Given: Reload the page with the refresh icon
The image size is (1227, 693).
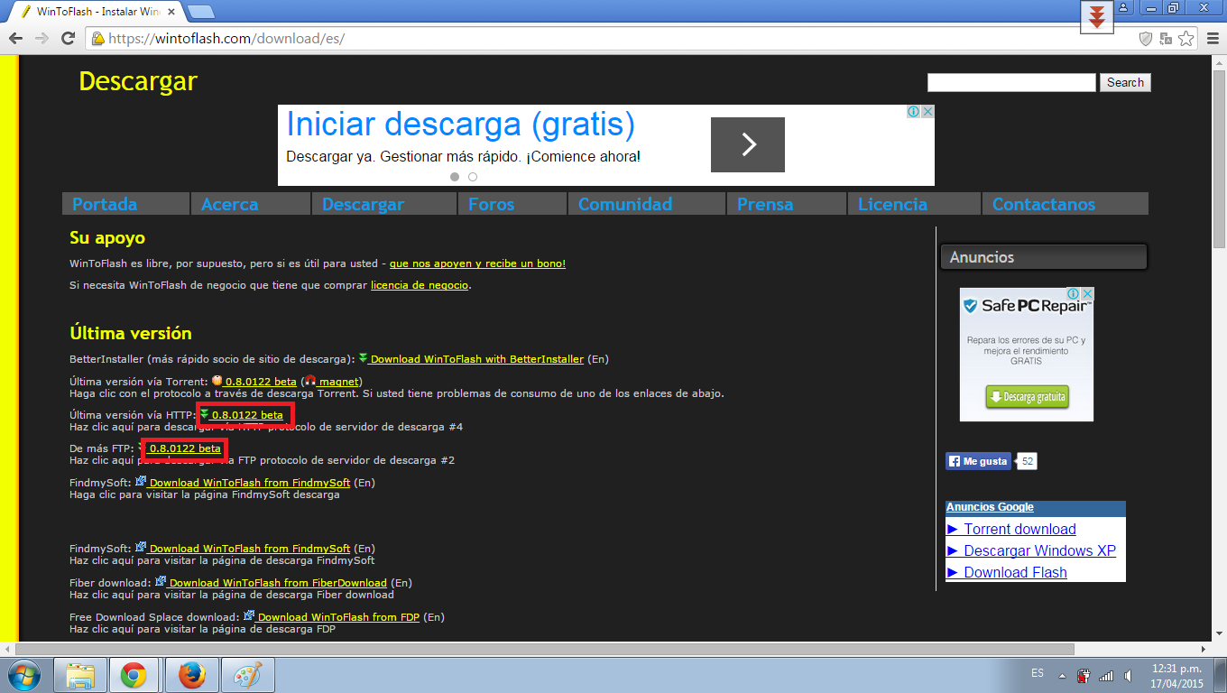Looking at the screenshot, I should click(68, 39).
